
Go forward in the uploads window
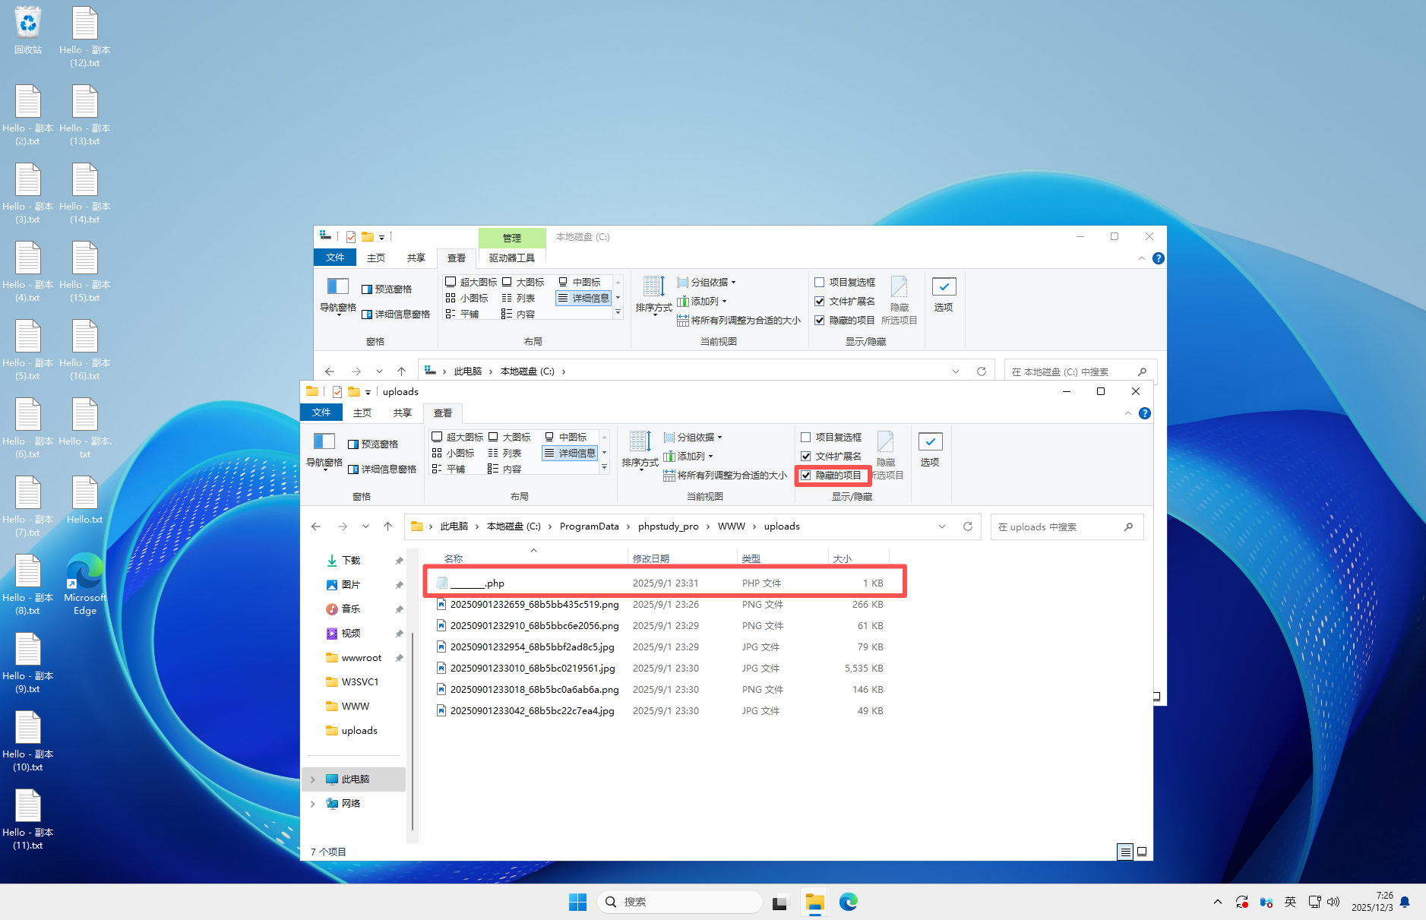(343, 526)
